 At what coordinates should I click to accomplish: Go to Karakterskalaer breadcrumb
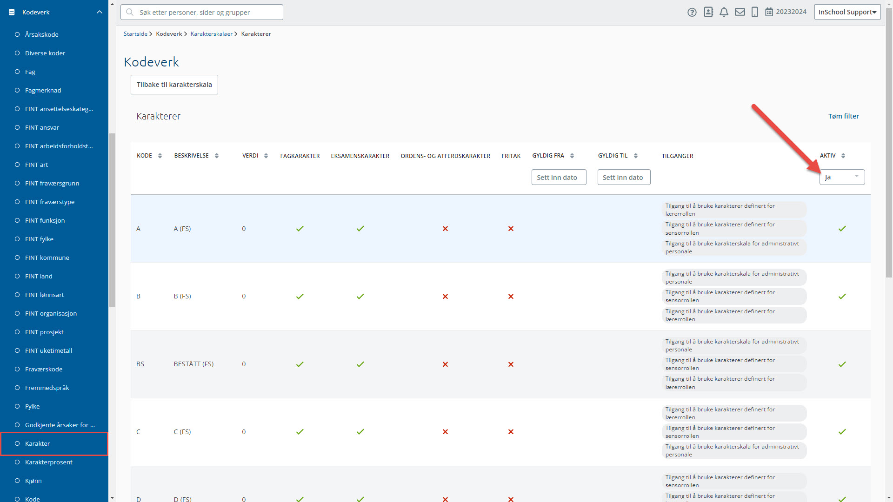point(212,34)
